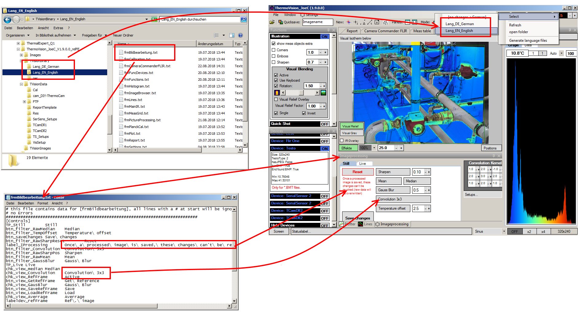
Task: Open the 100% zoom dropdown
Action: 374,148
